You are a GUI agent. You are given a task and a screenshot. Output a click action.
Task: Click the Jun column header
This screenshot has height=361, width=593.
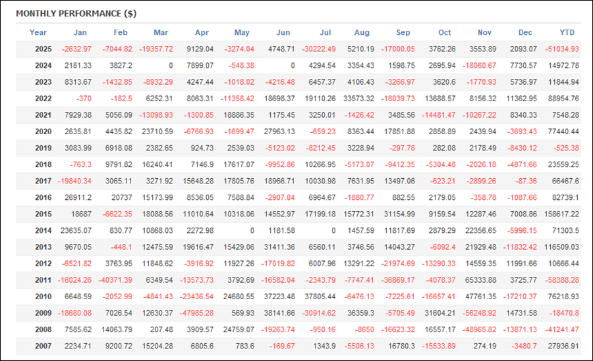283,32
